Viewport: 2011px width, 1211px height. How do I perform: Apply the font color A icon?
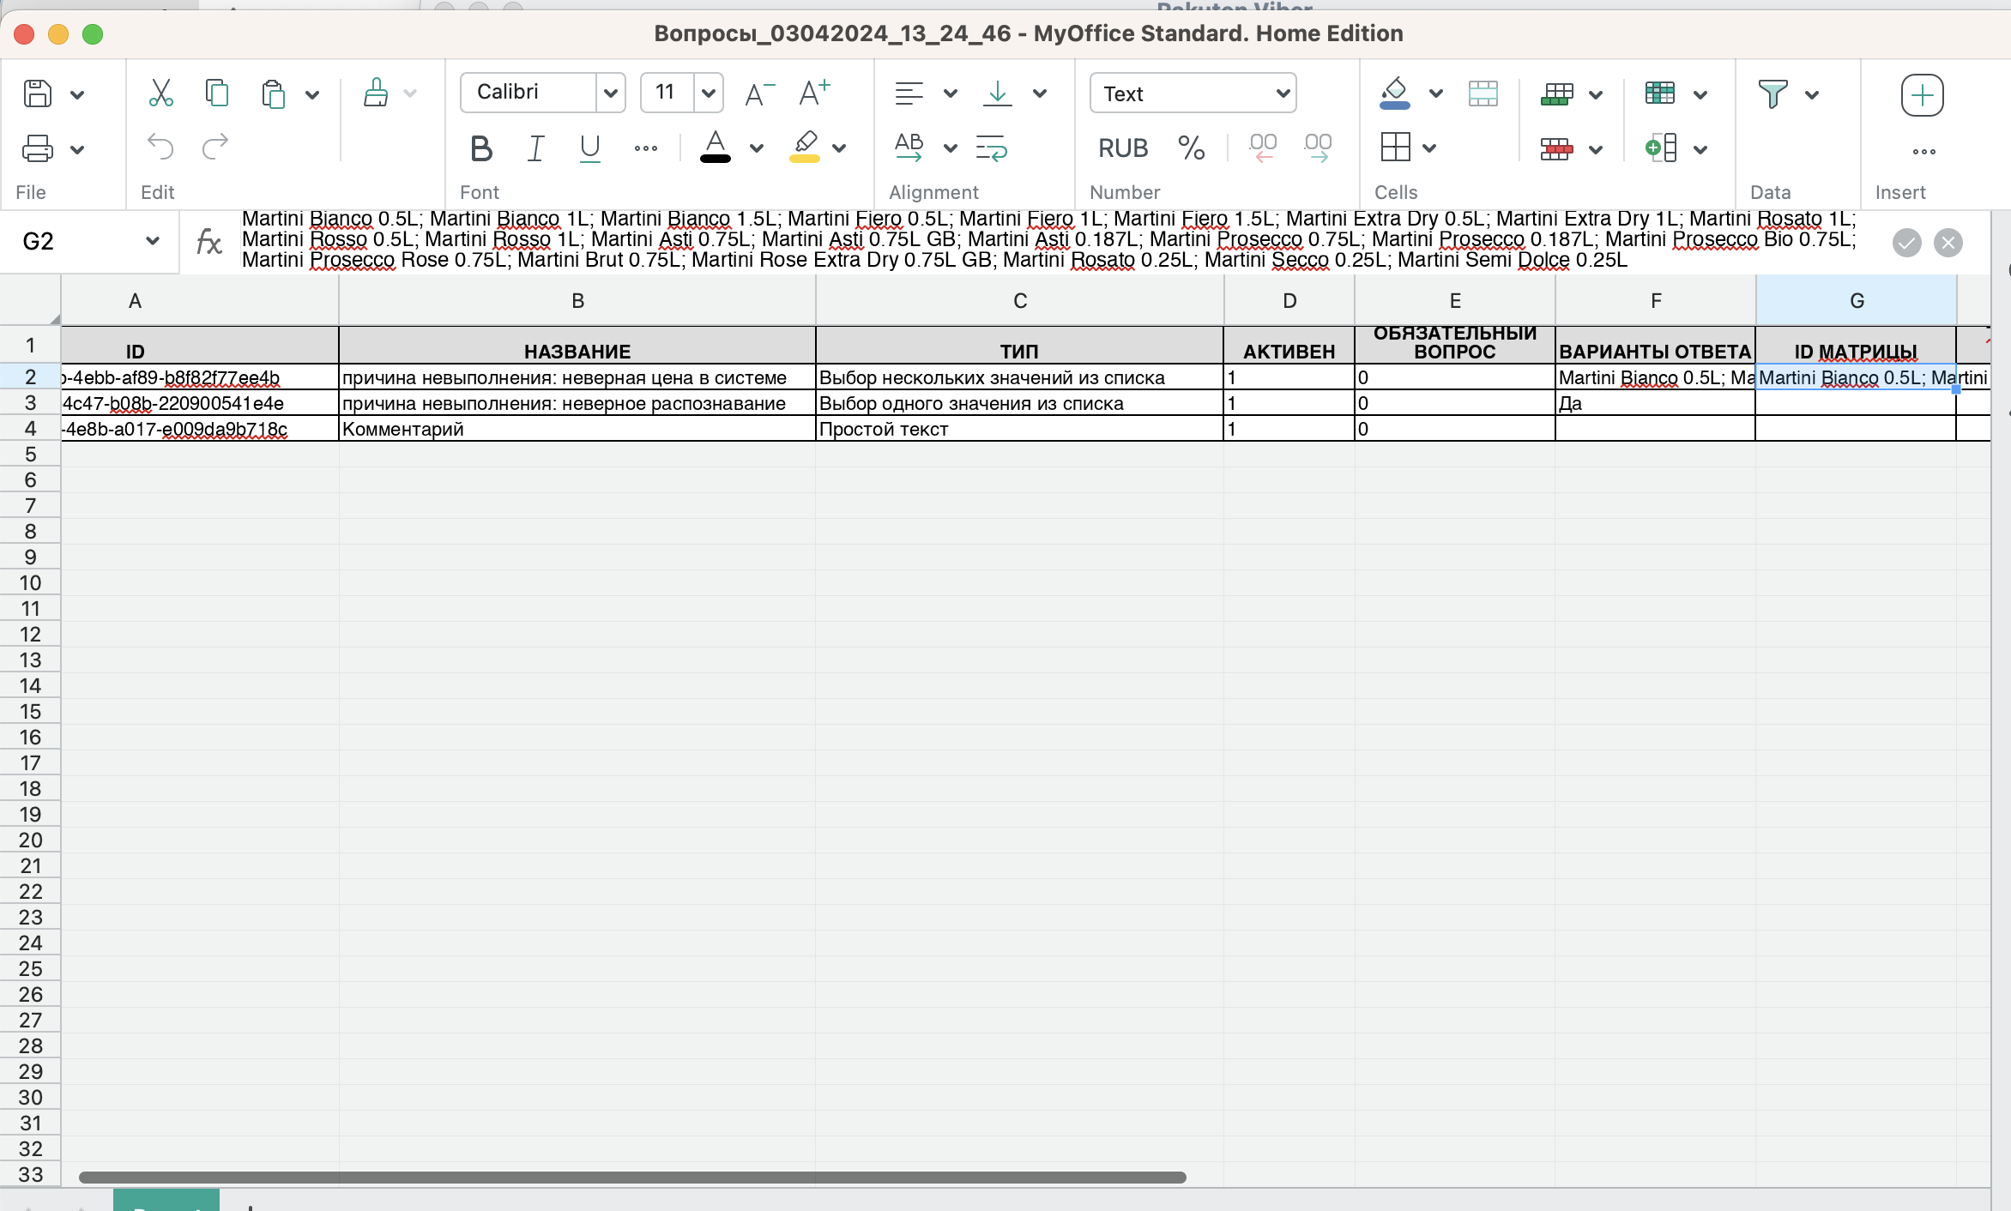tap(715, 147)
